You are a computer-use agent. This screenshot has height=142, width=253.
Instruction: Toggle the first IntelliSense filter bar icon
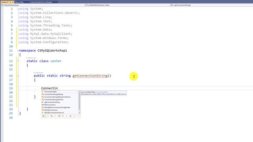point(43,116)
